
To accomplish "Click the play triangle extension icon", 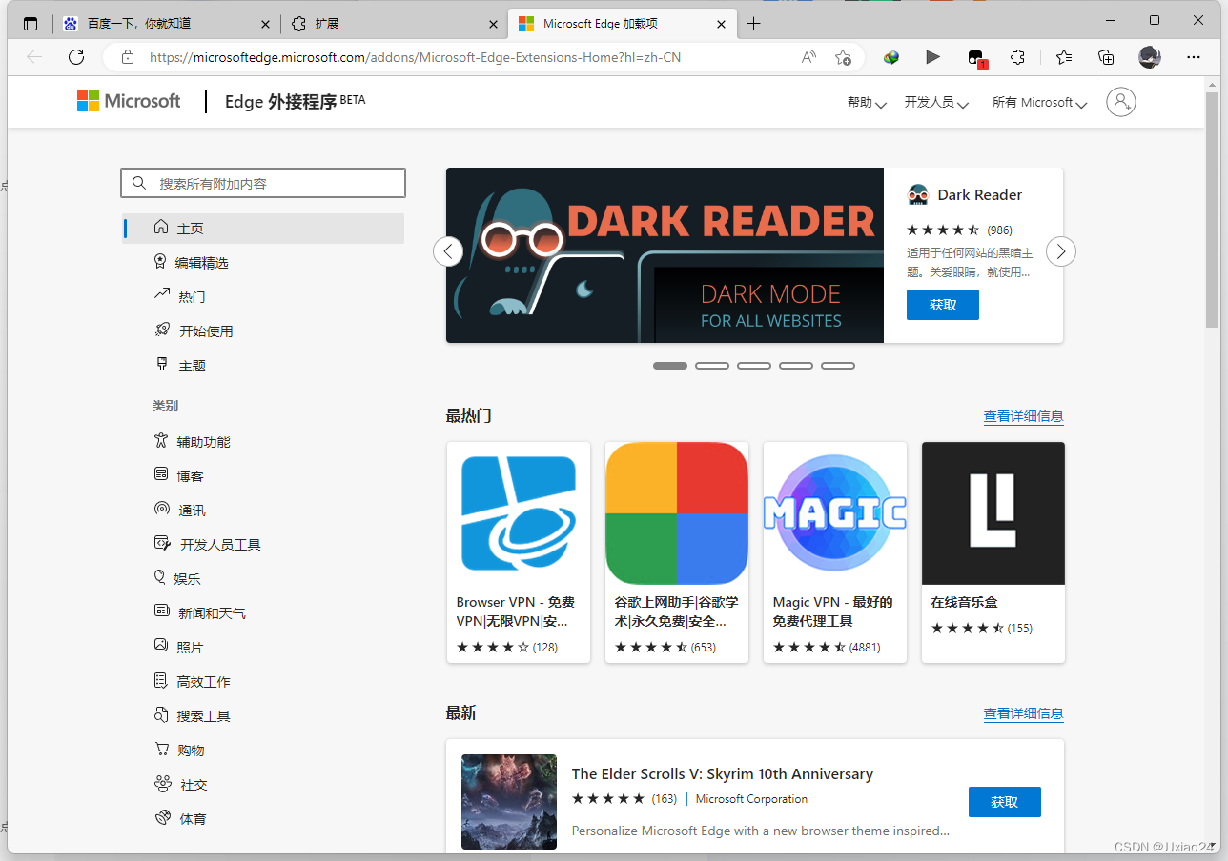I will click(x=932, y=57).
